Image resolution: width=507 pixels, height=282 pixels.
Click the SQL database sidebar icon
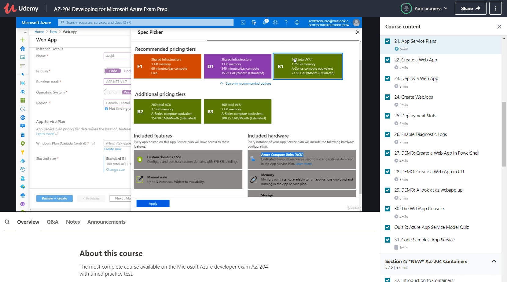[23, 135]
